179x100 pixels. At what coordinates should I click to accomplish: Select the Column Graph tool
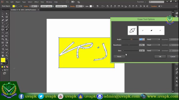7,49
